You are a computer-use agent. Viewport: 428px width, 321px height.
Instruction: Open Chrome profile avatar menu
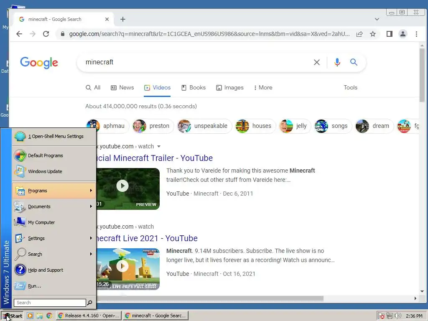click(x=403, y=34)
